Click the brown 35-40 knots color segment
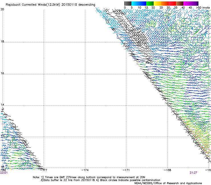The image size is (211, 185). click(x=180, y=3)
